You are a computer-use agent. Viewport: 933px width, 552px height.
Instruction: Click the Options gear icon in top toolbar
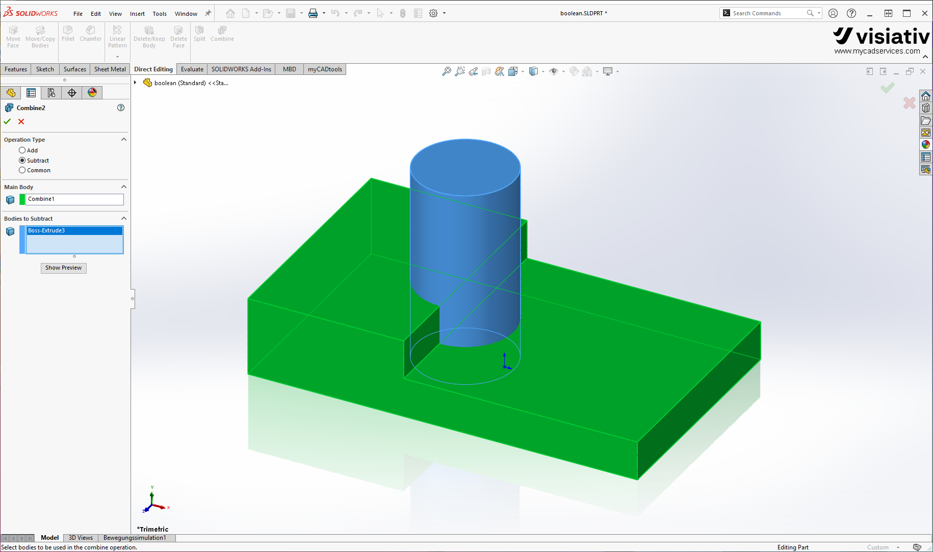433,13
